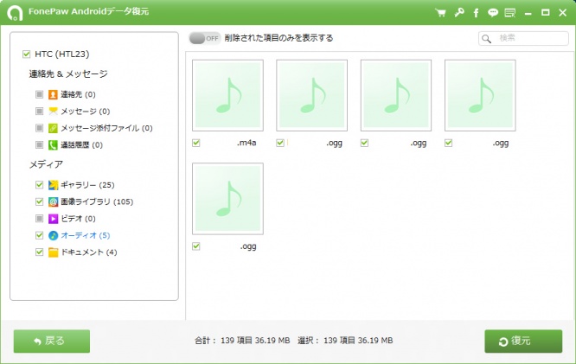
Task: Uncheck the .m4a audio file checkbox
Action: point(196,143)
